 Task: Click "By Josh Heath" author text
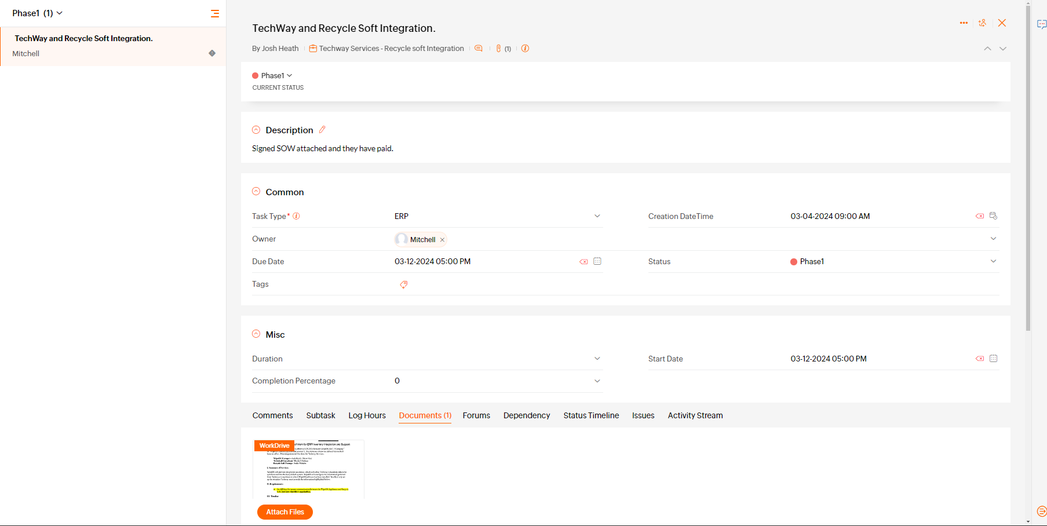(x=275, y=49)
